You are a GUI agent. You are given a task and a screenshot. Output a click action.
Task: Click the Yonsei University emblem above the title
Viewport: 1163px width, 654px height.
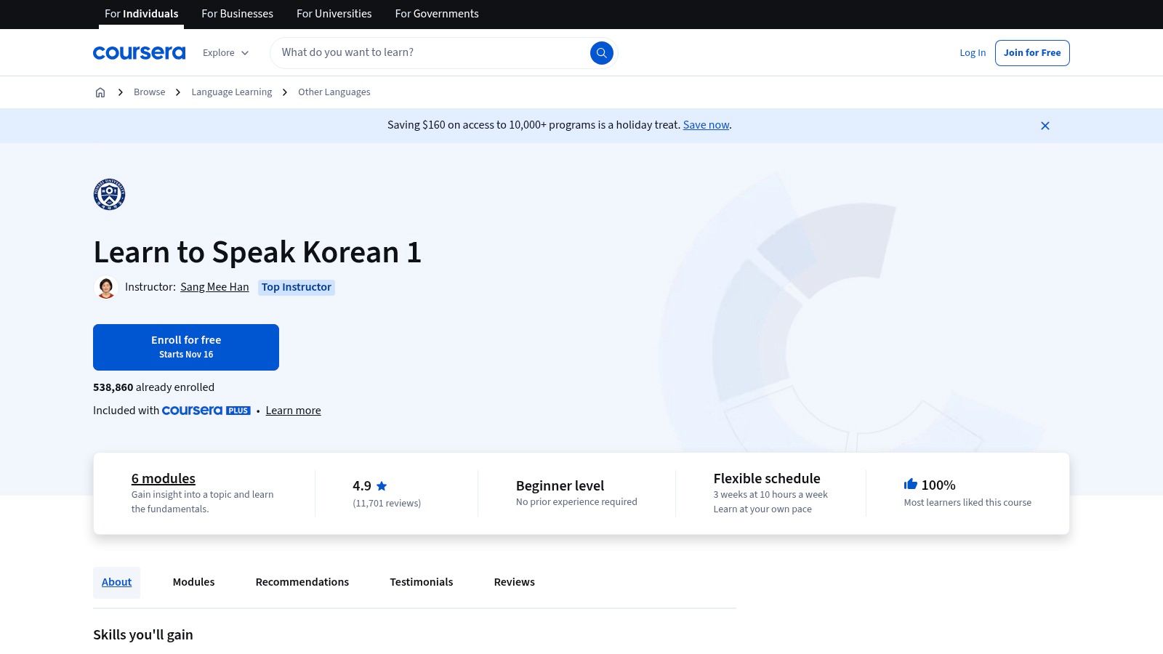coord(108,194)
